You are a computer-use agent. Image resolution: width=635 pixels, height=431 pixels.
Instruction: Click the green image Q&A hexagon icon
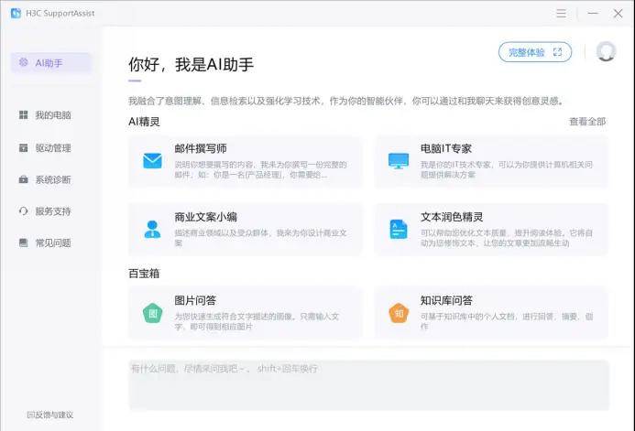(152, 313)
